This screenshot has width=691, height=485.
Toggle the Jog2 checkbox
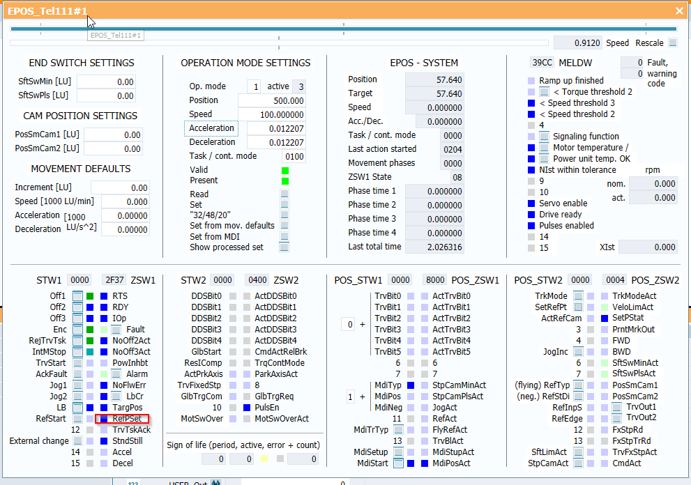click(77, 396)
